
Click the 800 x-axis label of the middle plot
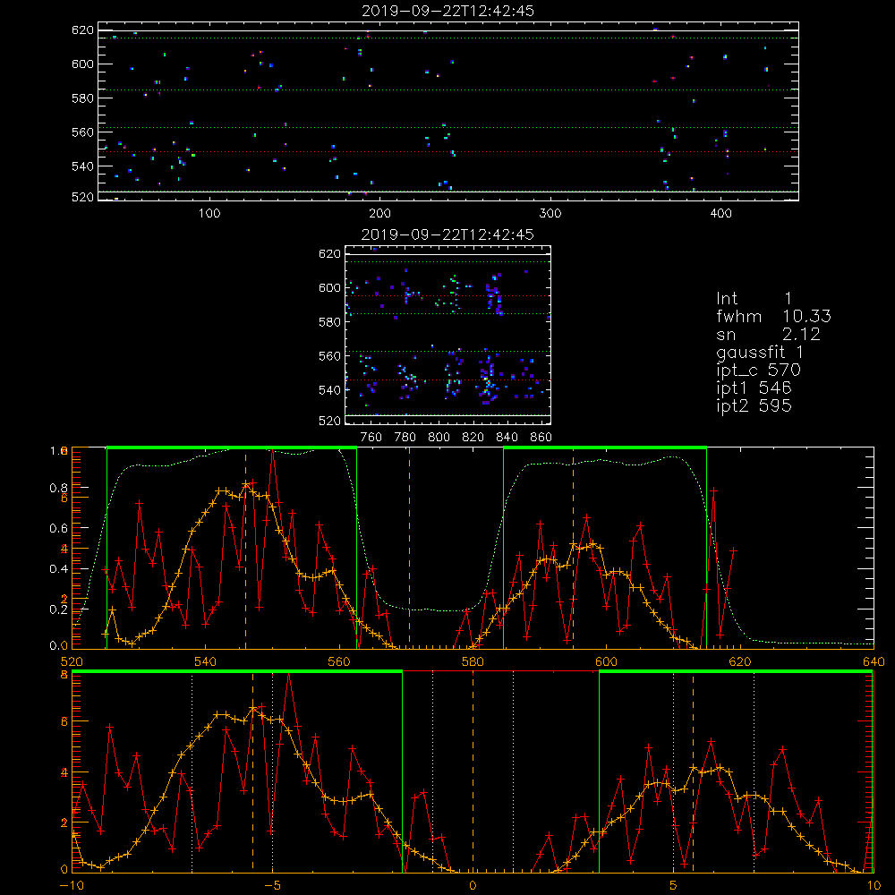(x=439, y=438)
